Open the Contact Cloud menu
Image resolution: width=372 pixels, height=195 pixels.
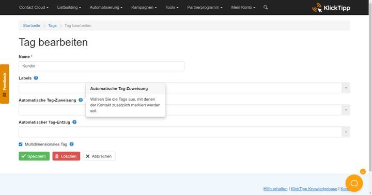pyautogui.click(x=34, y=7)
